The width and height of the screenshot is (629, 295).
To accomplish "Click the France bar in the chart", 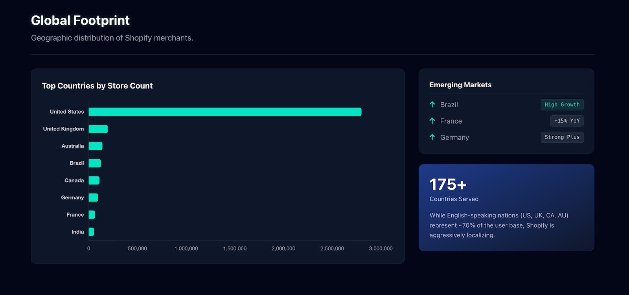I will pos(92,215).
